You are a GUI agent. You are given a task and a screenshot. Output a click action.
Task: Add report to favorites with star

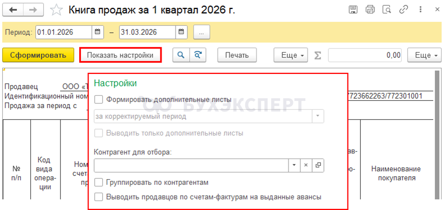[x=56, y=10]
